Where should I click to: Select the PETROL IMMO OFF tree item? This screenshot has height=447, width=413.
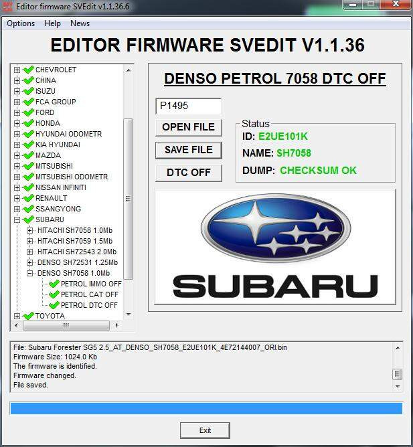pos(91,284)
